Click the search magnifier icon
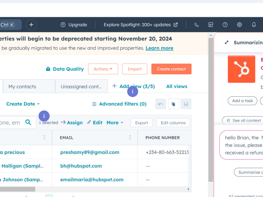263x197 pixels. 28,122
